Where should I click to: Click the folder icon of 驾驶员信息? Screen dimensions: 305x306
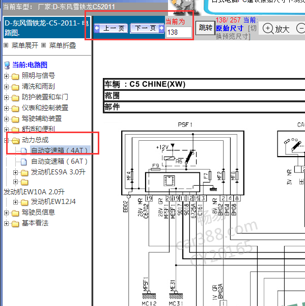15,213
